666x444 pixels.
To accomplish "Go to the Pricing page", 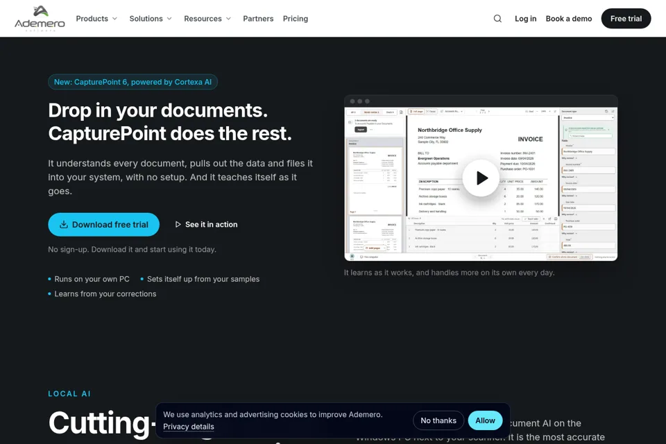I will click(x=296, y=19).
